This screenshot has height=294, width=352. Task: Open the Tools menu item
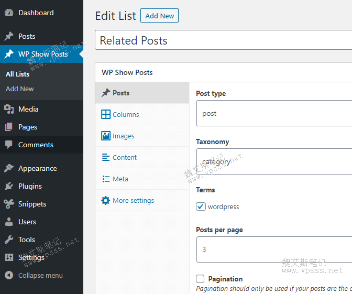click(x=41, y=239)
